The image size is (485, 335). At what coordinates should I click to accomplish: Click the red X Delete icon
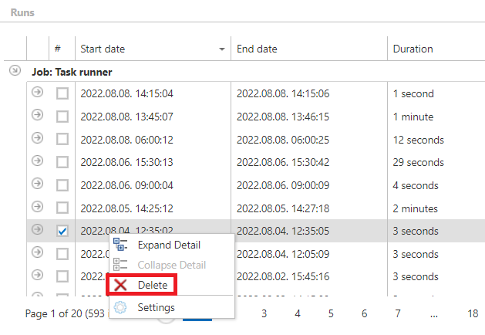click(x=121, y=285)
